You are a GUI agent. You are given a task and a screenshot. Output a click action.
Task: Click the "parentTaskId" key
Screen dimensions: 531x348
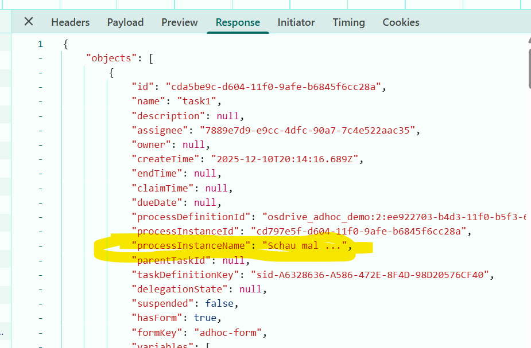[x=171, y=261]
